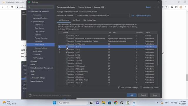Click the Edit link for SDK location

point(133,16)
